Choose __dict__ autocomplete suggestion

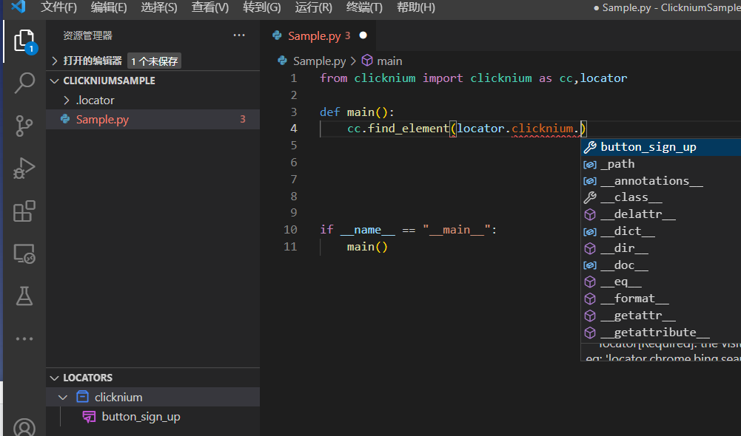660,231
